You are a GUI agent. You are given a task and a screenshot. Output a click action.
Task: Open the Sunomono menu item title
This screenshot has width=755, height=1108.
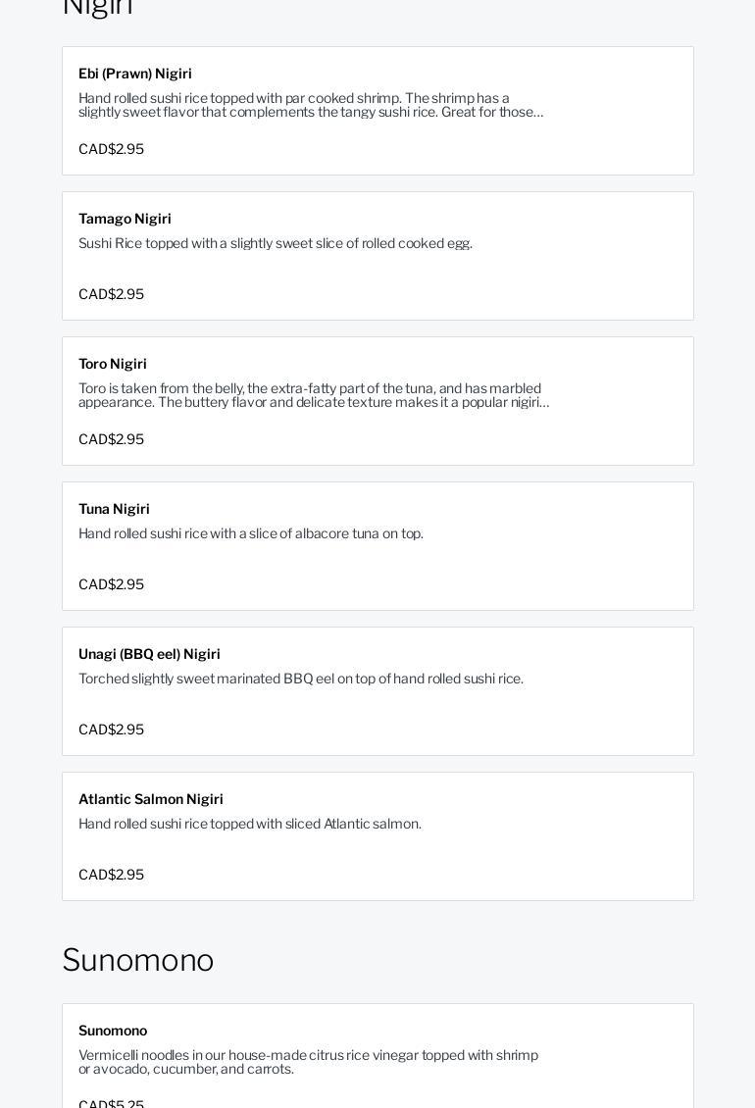(x=113, y=1031)
